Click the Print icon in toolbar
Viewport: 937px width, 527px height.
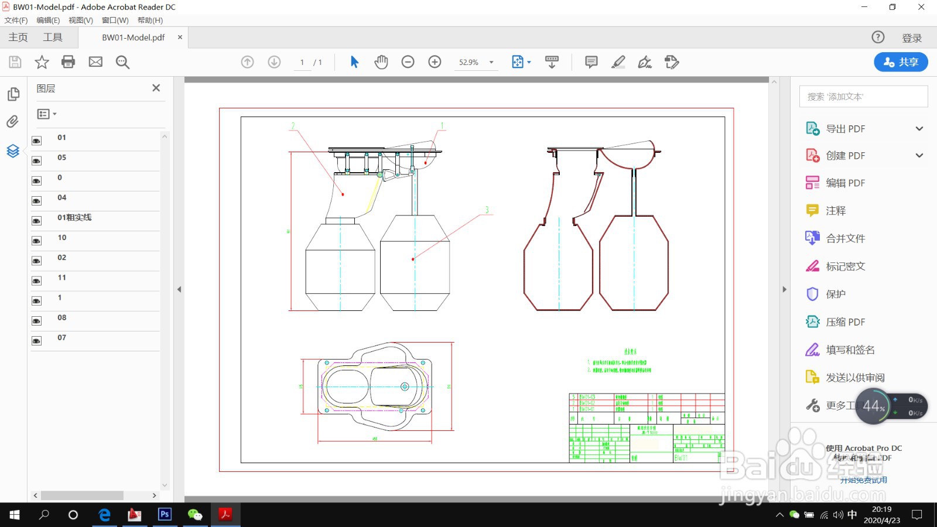tap(69, 62)
